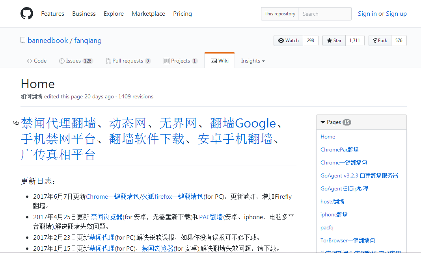Open the fanqiang repository link
Viewport: 421px width, 253px height.
pos(88,41)
